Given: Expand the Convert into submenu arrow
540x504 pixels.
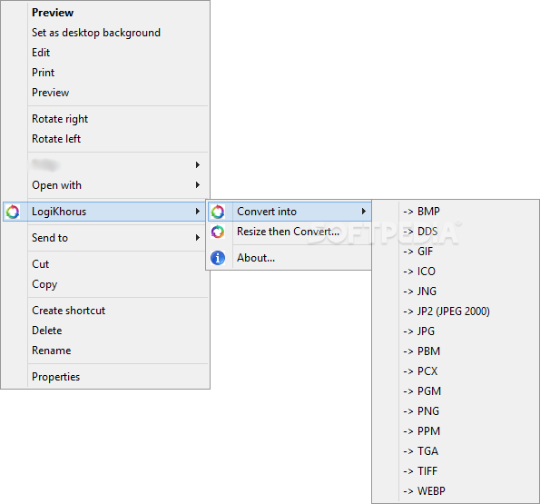Looking at the screenshot, I should (x=363, y=212).
